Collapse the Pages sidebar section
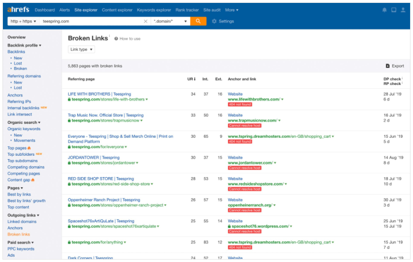 coord(15,188)
